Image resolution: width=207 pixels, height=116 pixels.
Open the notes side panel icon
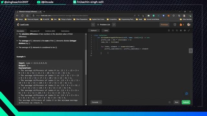point(191,51)
